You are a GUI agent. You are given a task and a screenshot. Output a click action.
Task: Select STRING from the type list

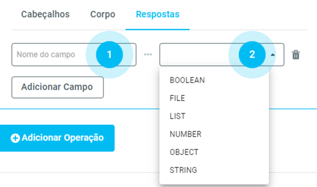click(x=183, y=170)
